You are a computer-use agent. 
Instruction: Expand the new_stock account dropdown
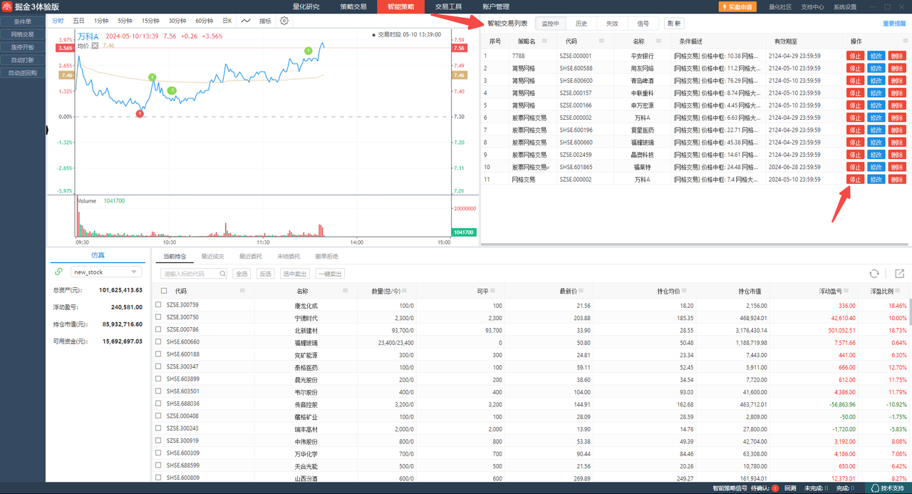(x=133, y=272)
